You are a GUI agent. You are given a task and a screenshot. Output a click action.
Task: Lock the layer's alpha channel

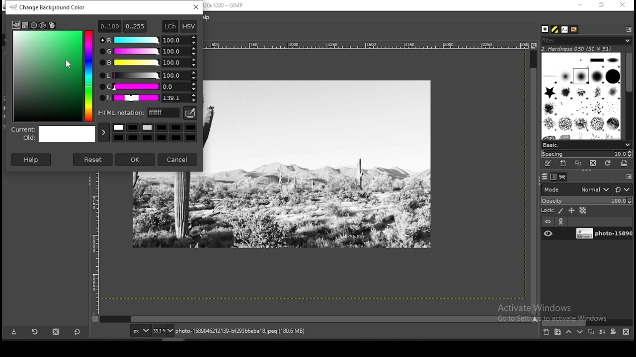583,211
